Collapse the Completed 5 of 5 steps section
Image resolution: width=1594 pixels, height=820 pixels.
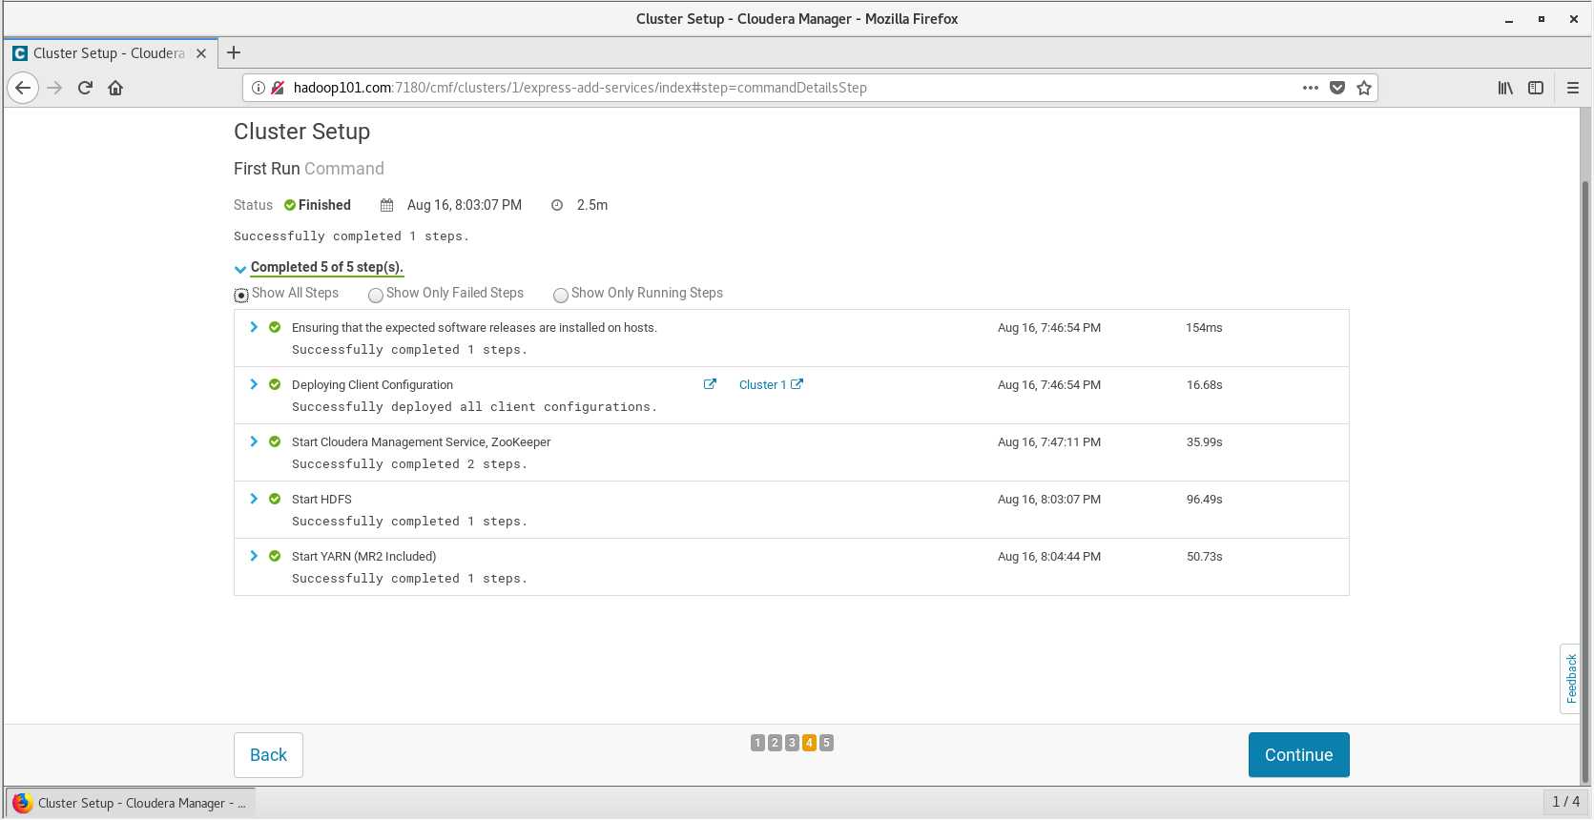tap(240, 269)
